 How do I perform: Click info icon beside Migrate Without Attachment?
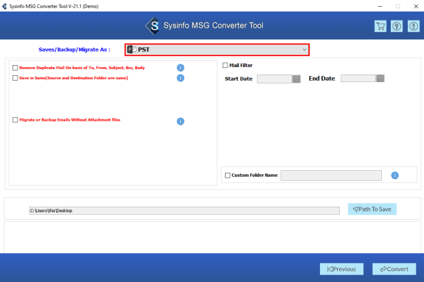click(180, 121)
